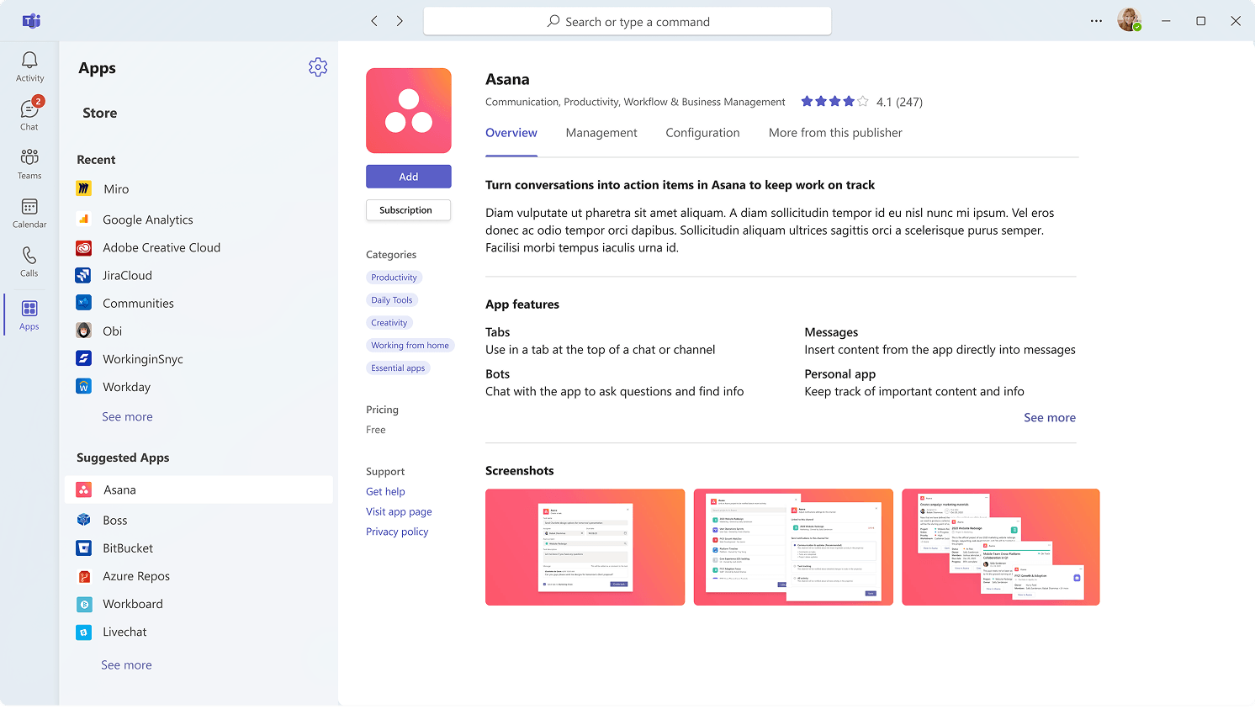Select the Miro app in Recent
This screenshot has height=709, width=1255.
[116, 189]
